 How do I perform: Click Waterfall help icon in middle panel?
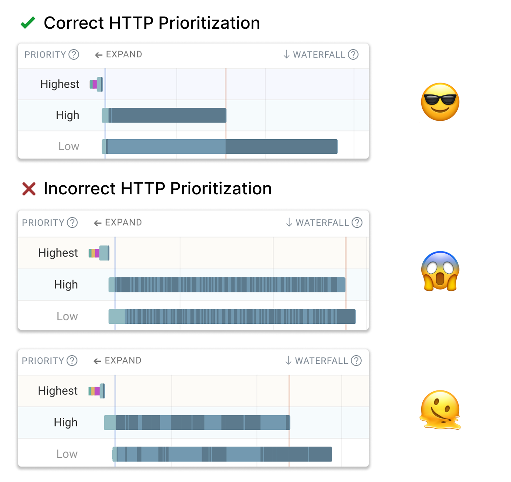(357, 223)
